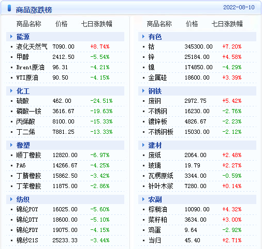The height and width of the screenshot is (249, 262).
Task: Expand the 能源 category arrow
Action: click(x=11, y=37)
